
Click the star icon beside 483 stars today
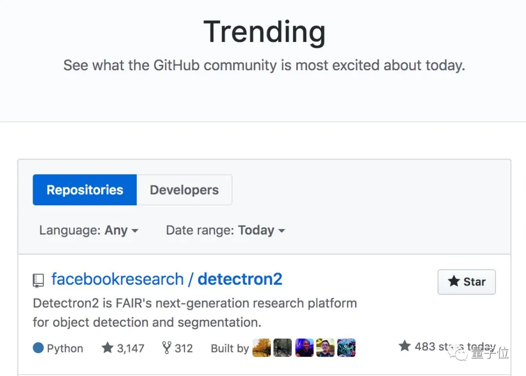point(405,346)
